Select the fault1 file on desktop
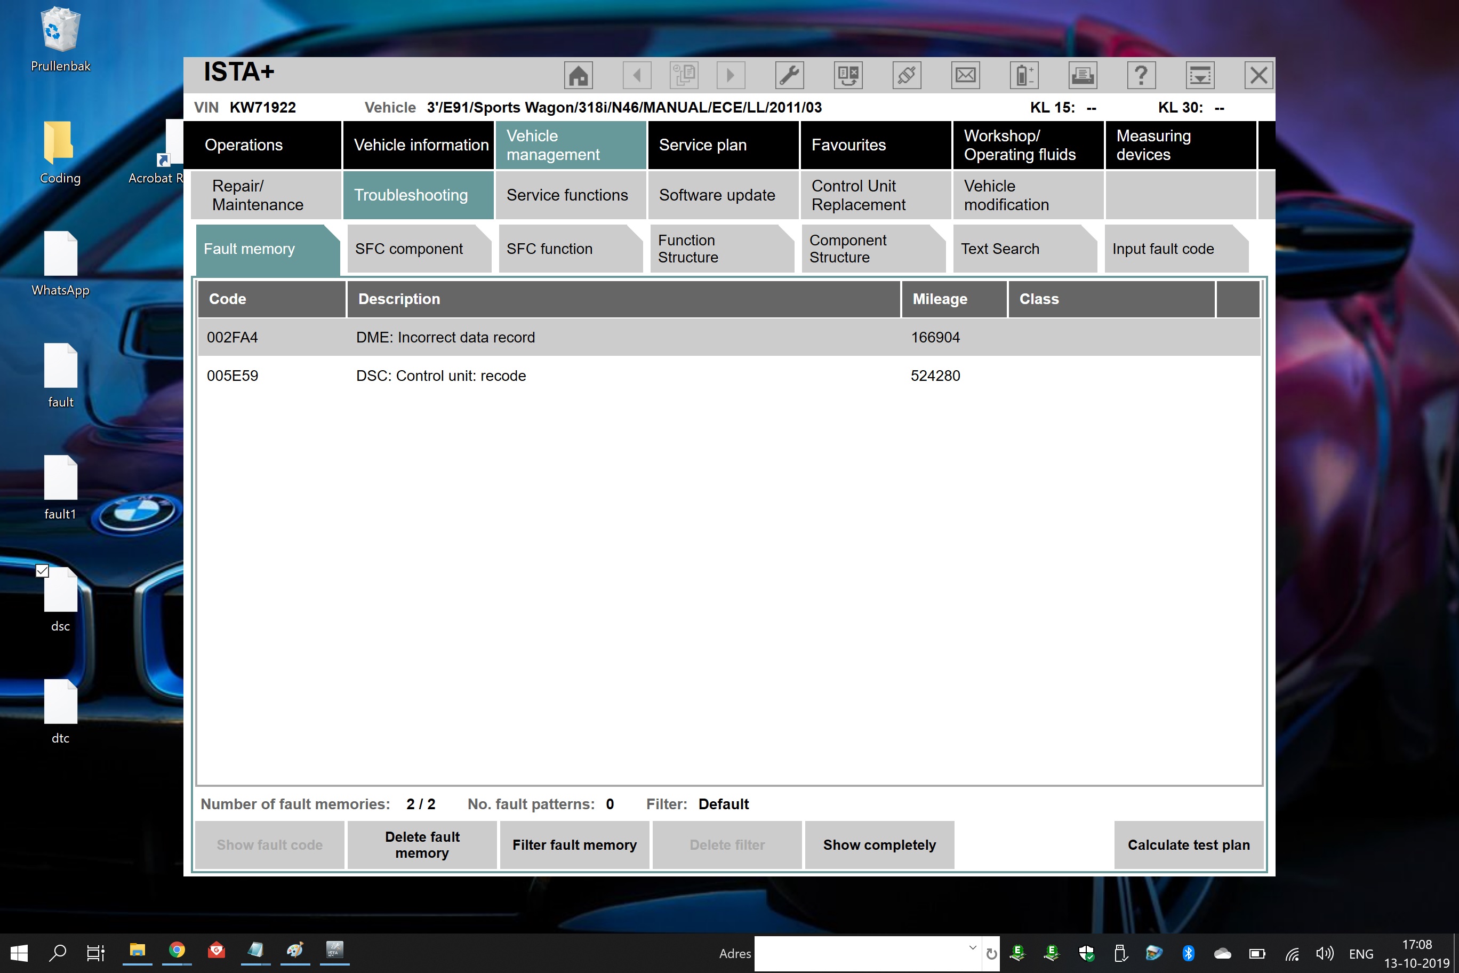This screenshot has width=1459, height=973. [x=60, y=487]
